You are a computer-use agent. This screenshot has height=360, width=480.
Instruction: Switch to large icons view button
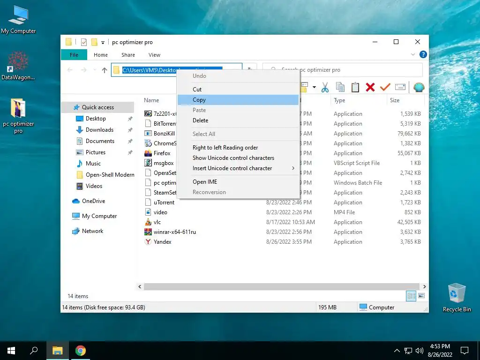click(421, 296)
